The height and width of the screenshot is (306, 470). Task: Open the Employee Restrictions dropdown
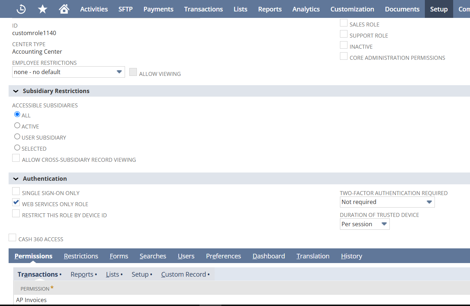click(68, 72)
